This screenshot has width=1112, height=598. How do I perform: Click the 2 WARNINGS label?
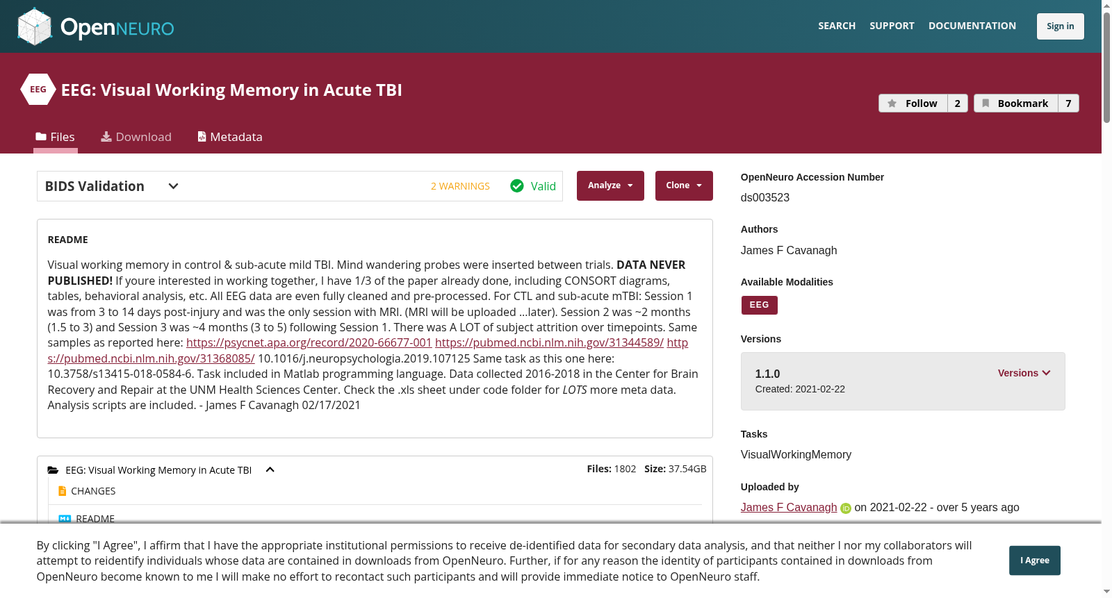click(x=460, y=186)
